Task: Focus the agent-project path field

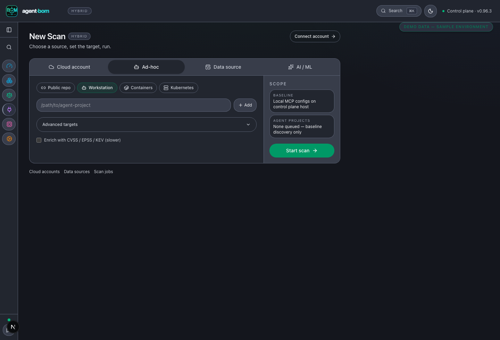Action: tap(134, 105)
